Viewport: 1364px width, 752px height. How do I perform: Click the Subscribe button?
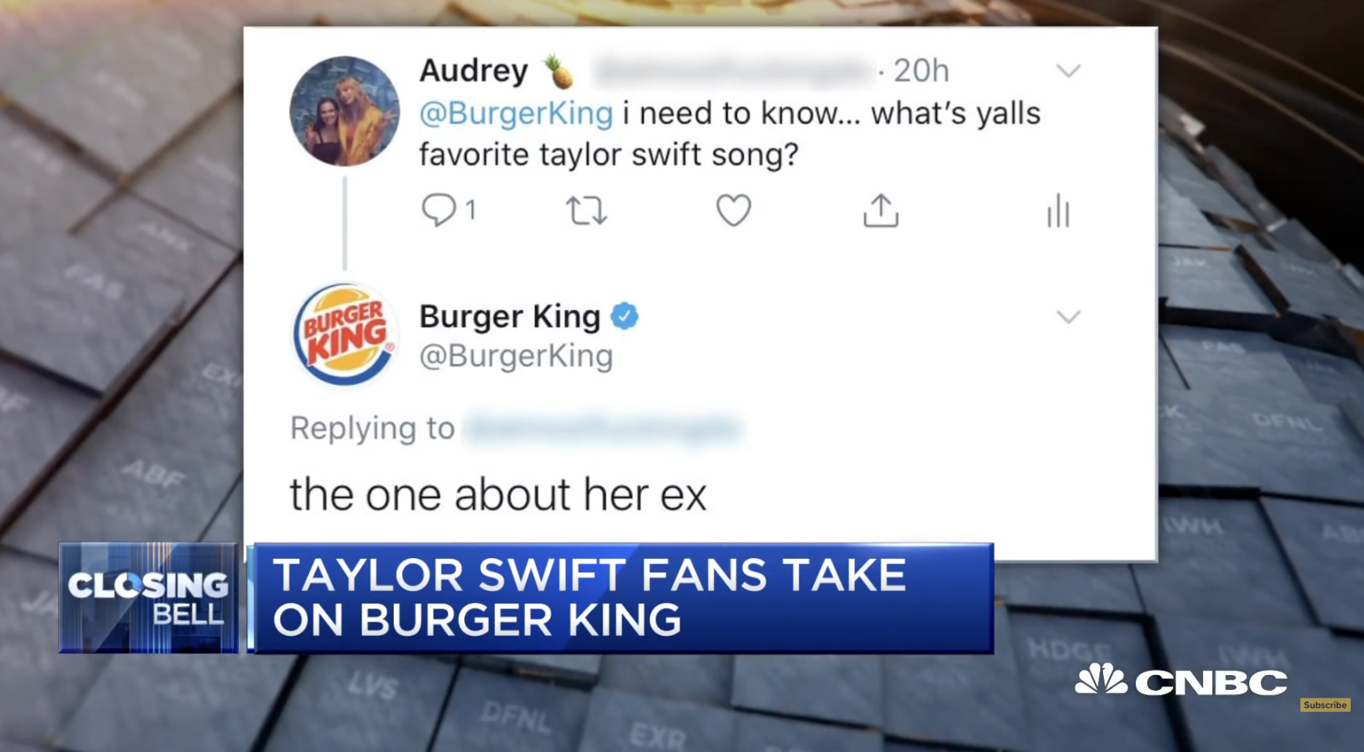pyautogui.click(x=1325, y=705)
